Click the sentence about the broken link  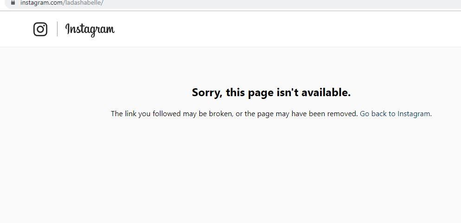(234, 114)
